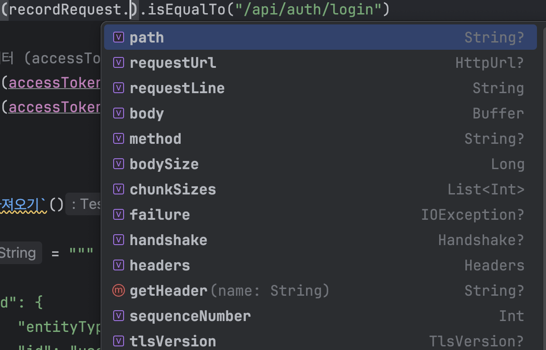
Task: Click the method icon beside getHeader
Action: [x=118, y=290]
